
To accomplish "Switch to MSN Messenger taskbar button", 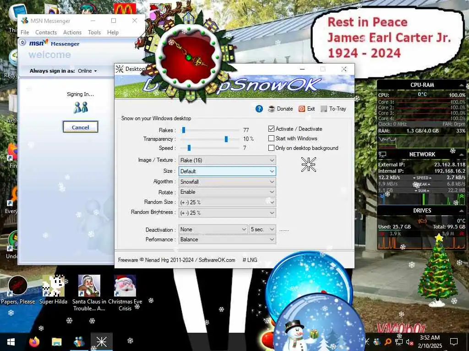I will pyautogui.click(x=79, y=342).
